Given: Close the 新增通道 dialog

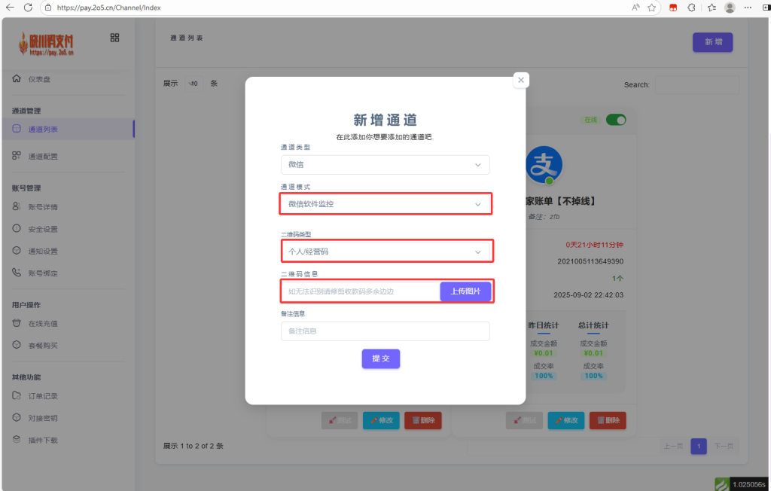Looking at the screenshot, I should pos(521,80).
